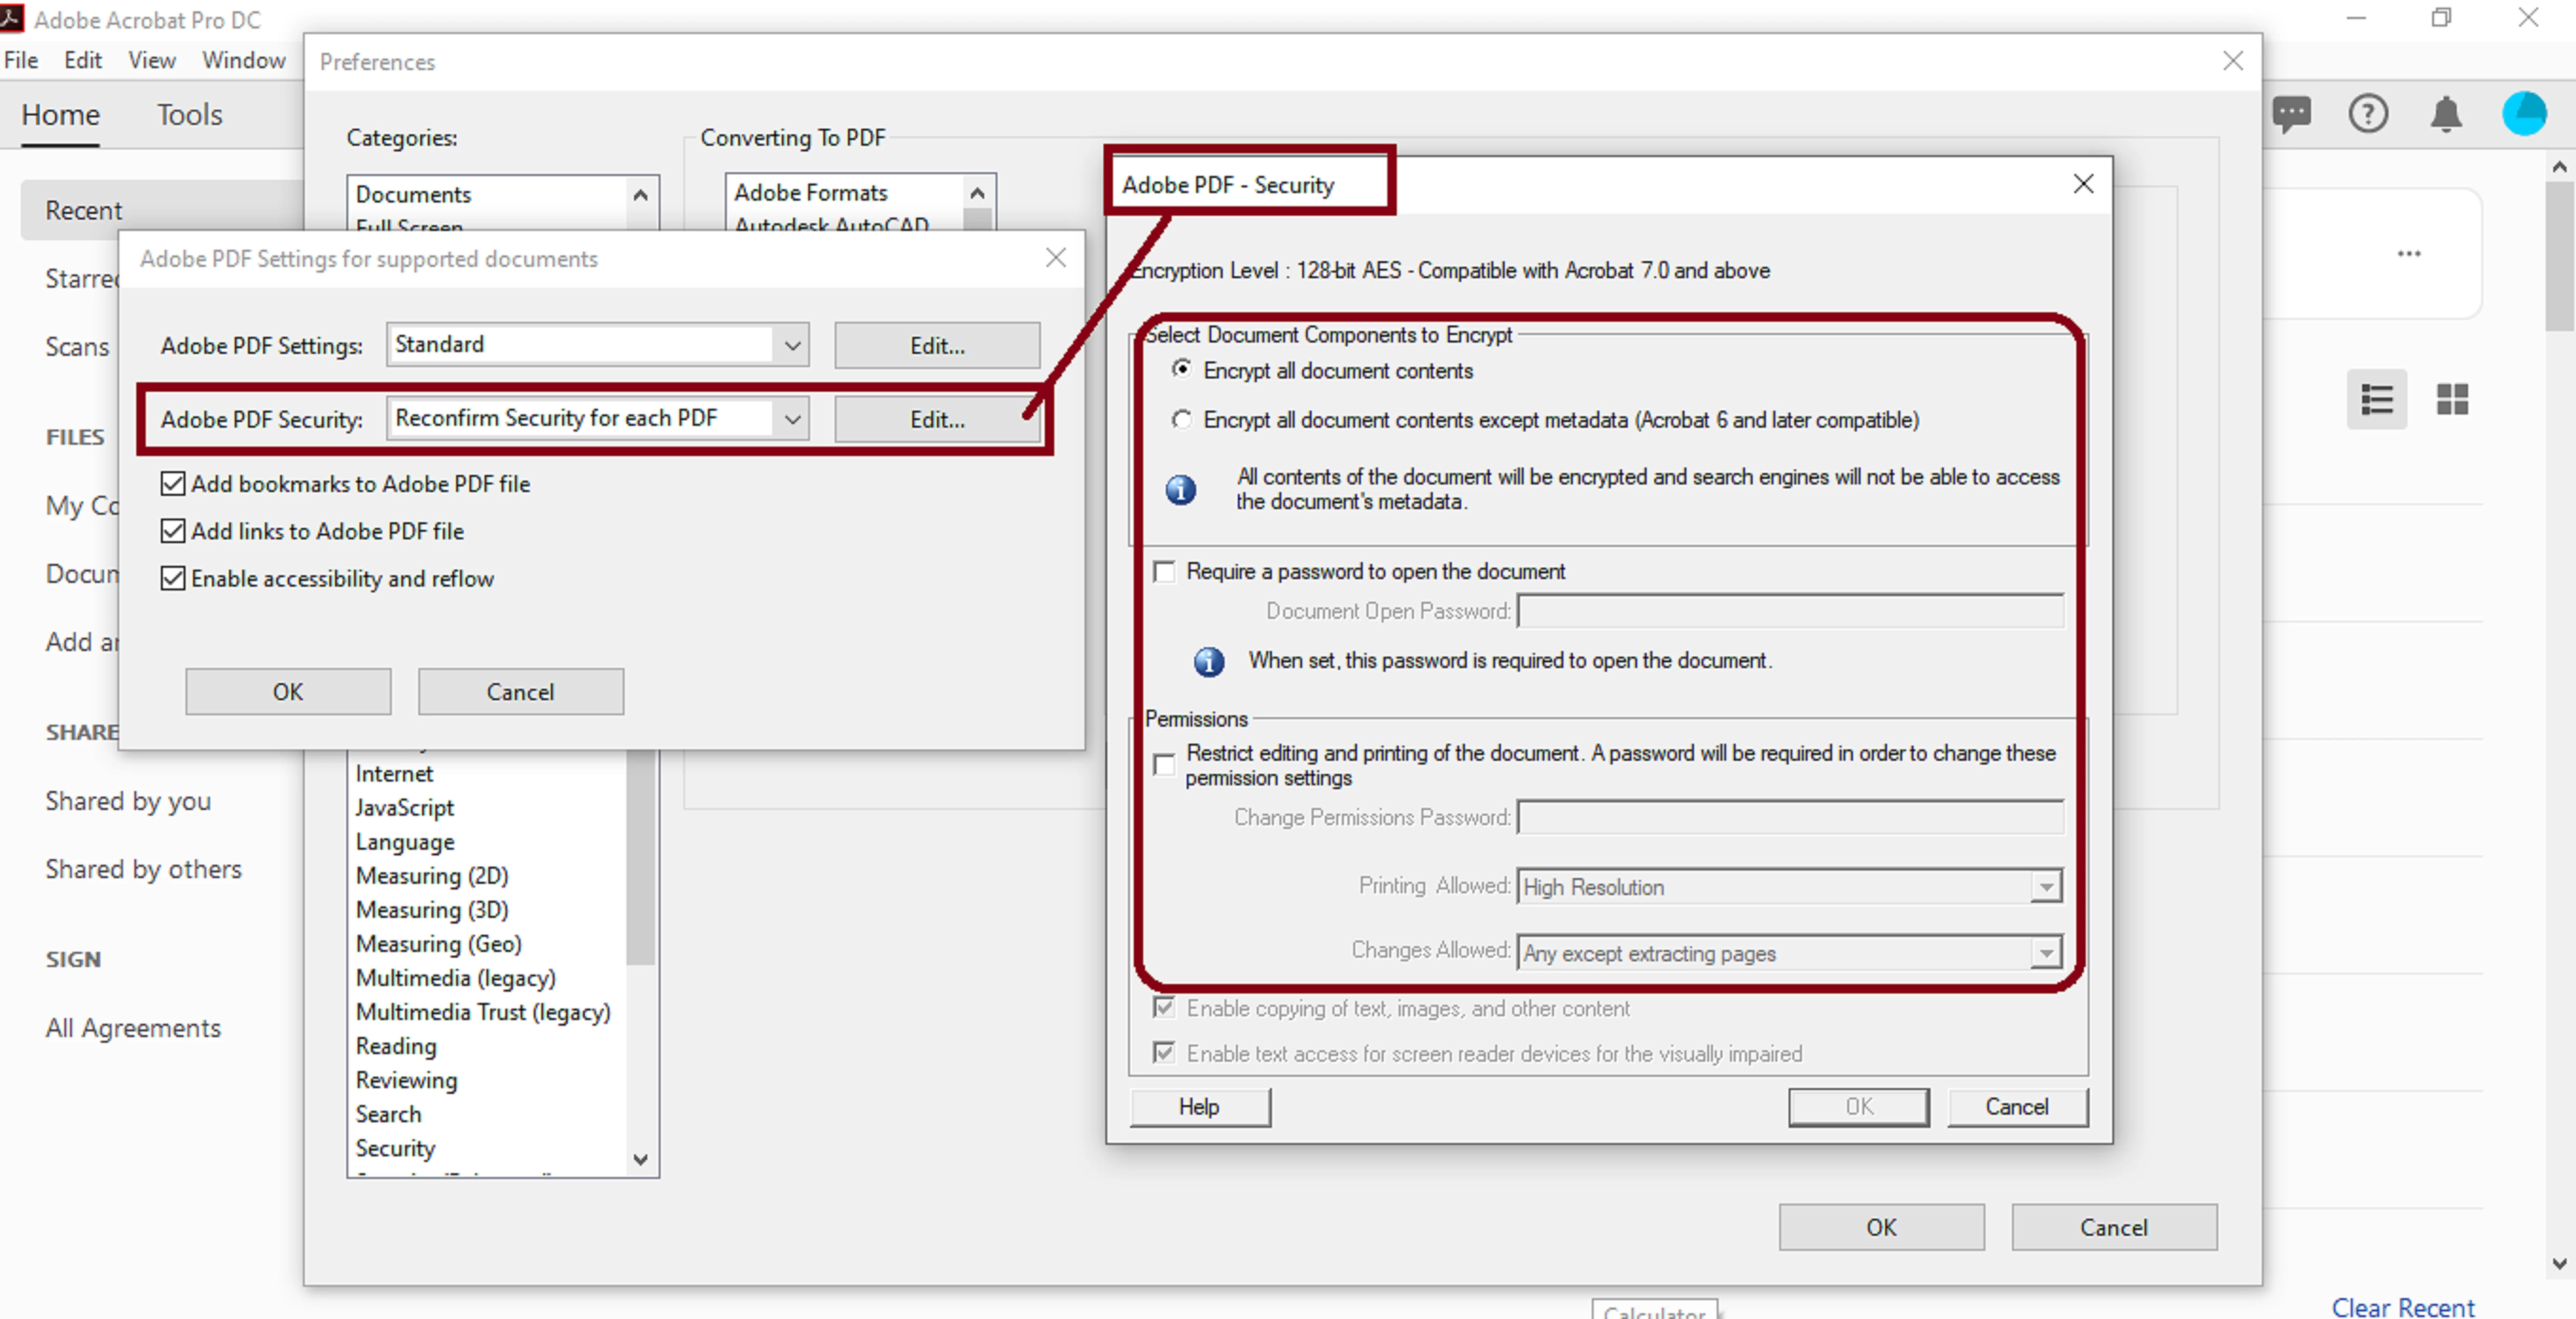The image size is (2576, 1319).
Task: Switch to list view icon
Action: point(2376,400)
